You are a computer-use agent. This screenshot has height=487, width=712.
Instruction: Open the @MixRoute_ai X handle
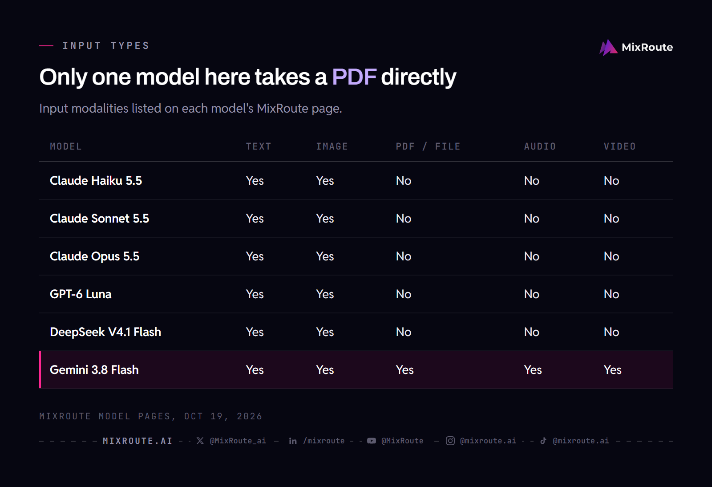tap(238, 441)
